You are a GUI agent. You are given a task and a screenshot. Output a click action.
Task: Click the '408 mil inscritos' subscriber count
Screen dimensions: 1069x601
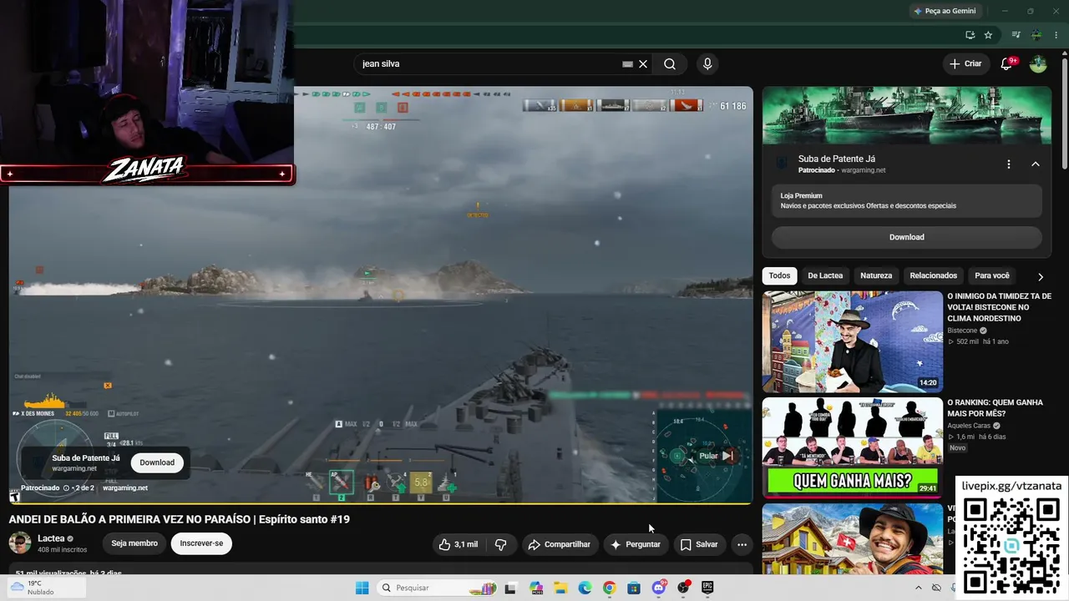pyautogui.click(x=63, y=550)
